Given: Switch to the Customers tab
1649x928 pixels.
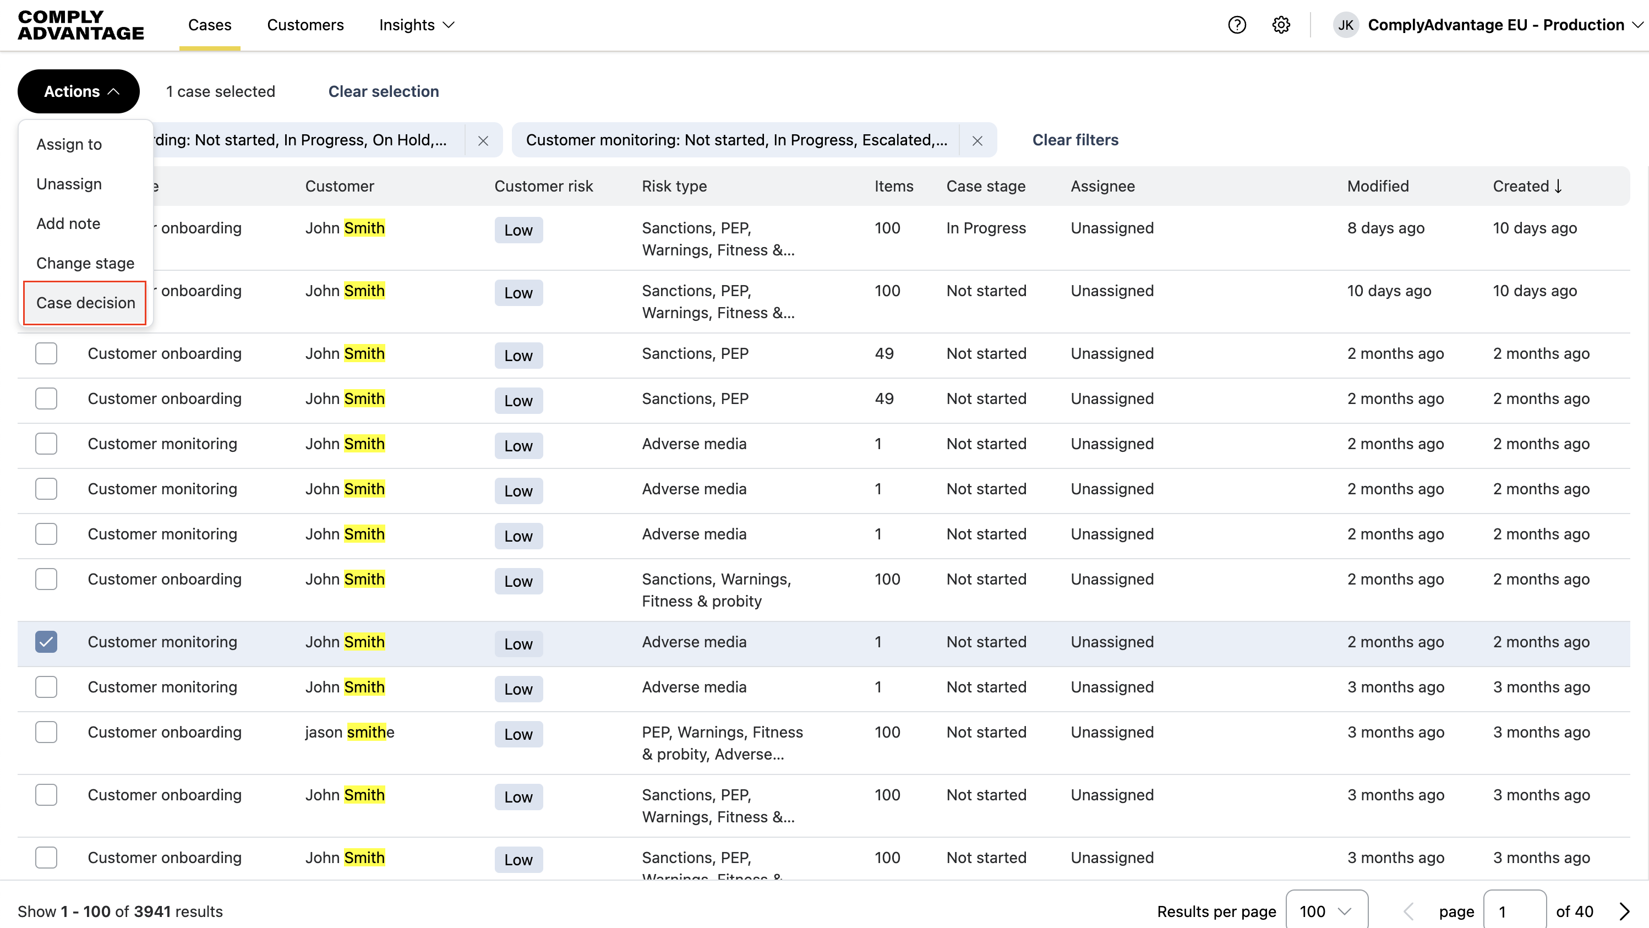Looking at the screenshot, I should (x=305, y=25).
